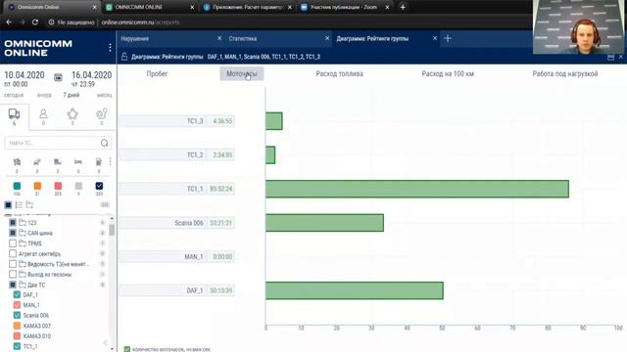Toggle the chart legend checkbox for моточасов
The height and width of the screenshot is (352, 627).
[127, 349]
